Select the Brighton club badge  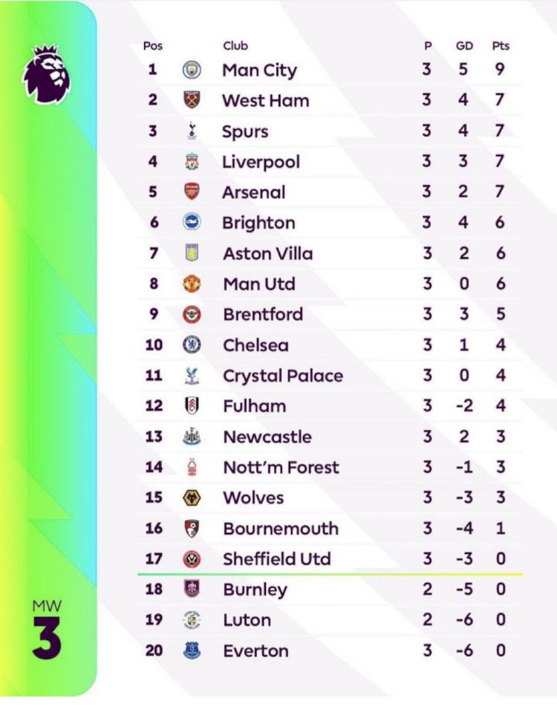[x=192, y=223]
